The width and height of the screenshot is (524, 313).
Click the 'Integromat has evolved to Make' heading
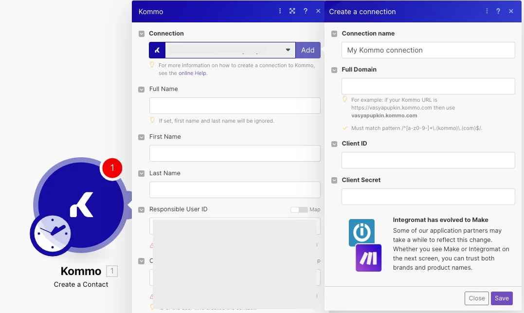point(440,220)
